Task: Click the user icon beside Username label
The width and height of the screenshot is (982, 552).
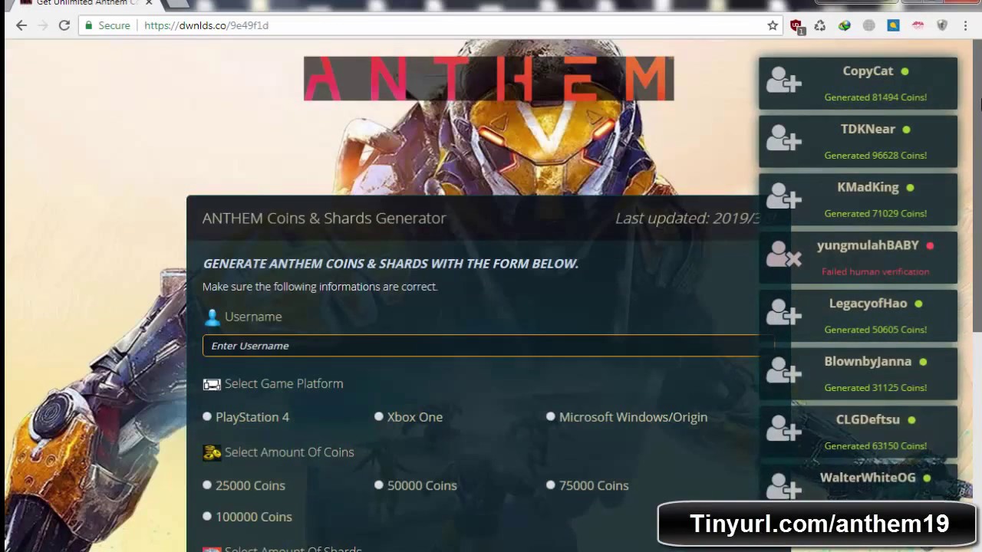Action: pos(212,317)
